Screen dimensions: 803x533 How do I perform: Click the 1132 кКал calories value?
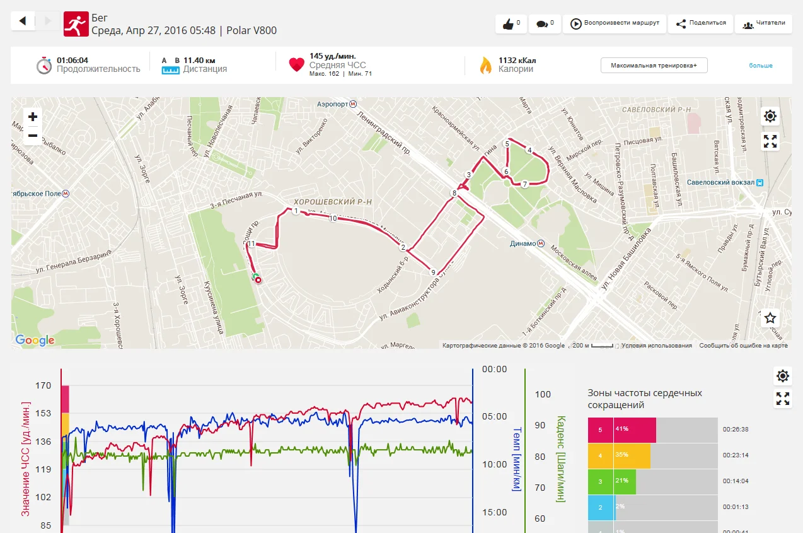(x=517, y=61)
